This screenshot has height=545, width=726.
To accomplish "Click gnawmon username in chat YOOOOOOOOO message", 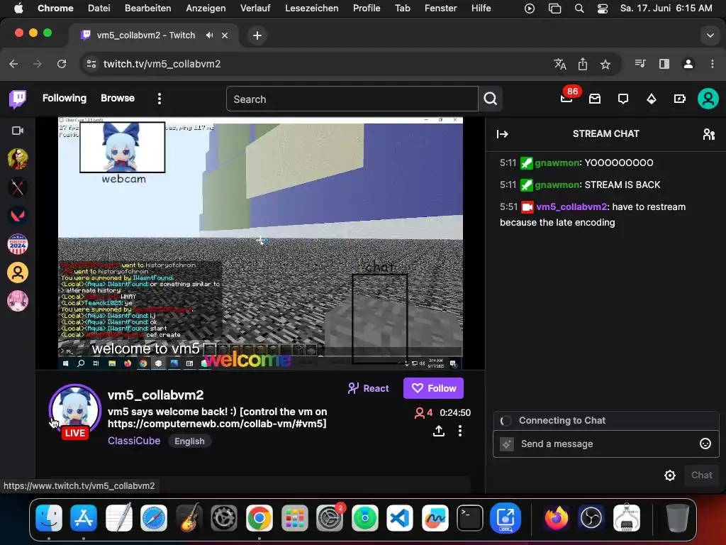I will point(557,163).
